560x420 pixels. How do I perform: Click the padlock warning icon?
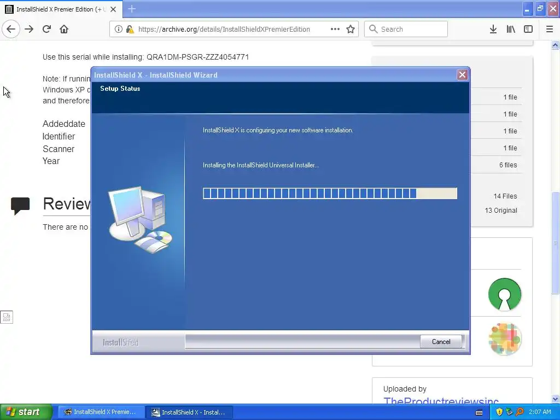[x=130, y=29]
